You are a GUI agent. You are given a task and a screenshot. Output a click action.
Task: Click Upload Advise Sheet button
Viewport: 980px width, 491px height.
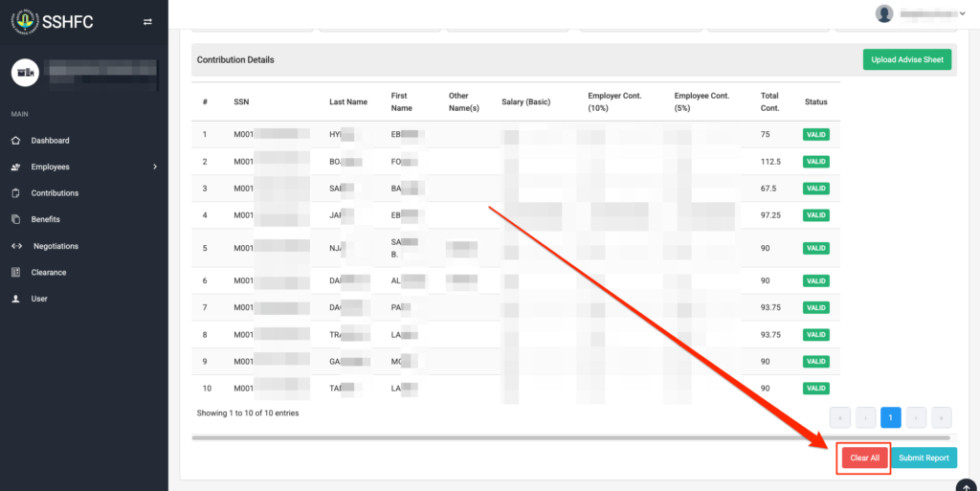[906, 60]
